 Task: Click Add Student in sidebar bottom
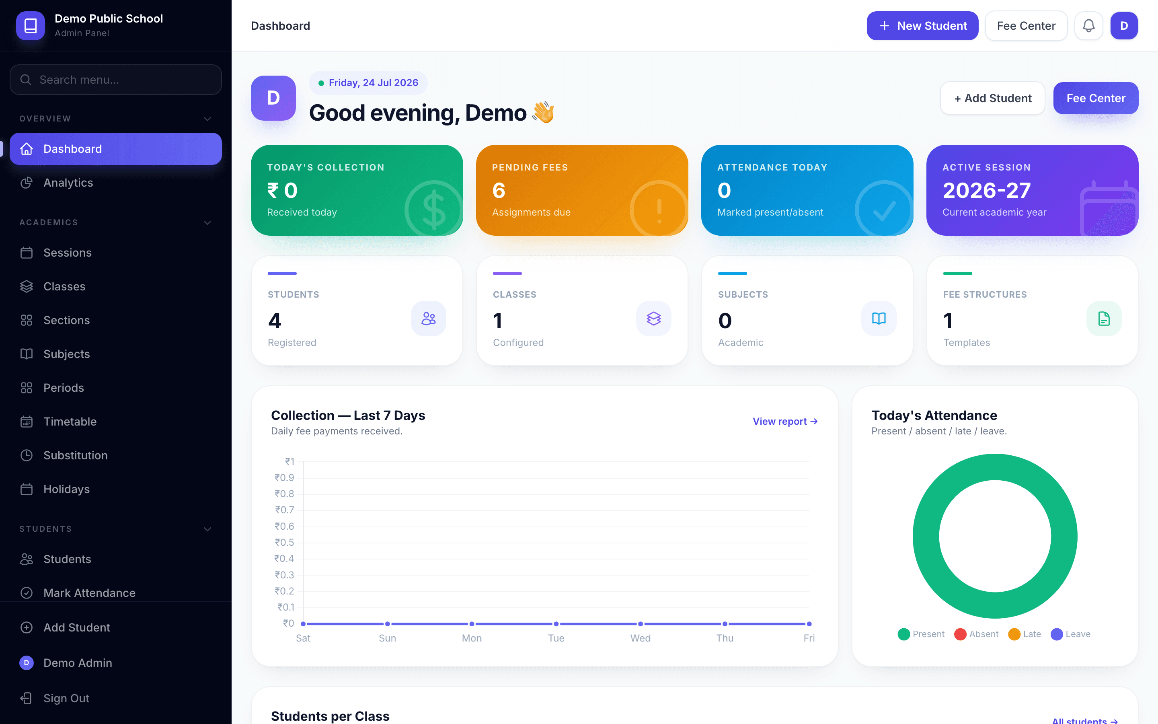coord(116,627)
